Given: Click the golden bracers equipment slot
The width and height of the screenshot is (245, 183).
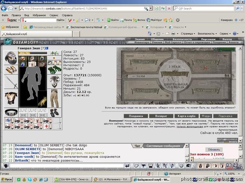Looking at the screenshot, I should click(x=11, y=70).
